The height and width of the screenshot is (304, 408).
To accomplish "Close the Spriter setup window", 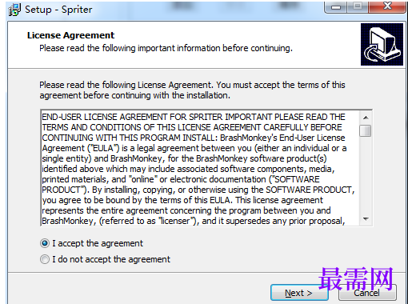I will (387, 6).
